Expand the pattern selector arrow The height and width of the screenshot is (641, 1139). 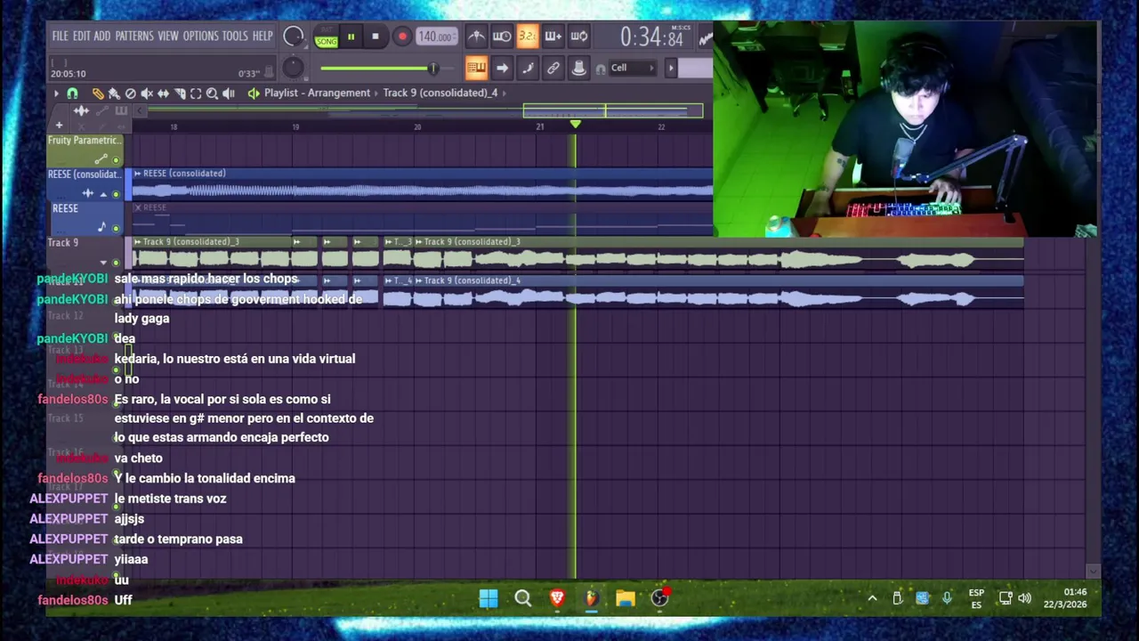tap(671, 68)
